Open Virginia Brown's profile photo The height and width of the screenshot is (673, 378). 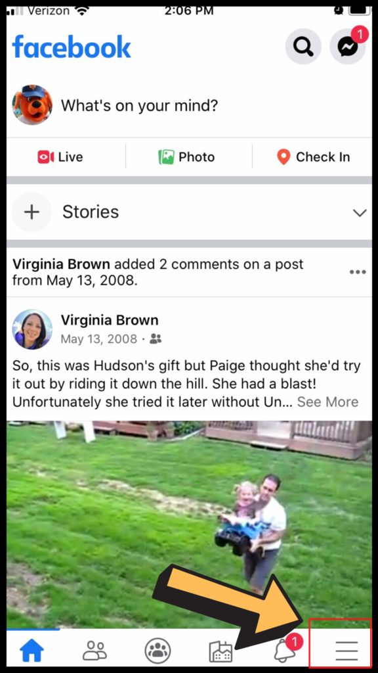(x=32, y=329)
